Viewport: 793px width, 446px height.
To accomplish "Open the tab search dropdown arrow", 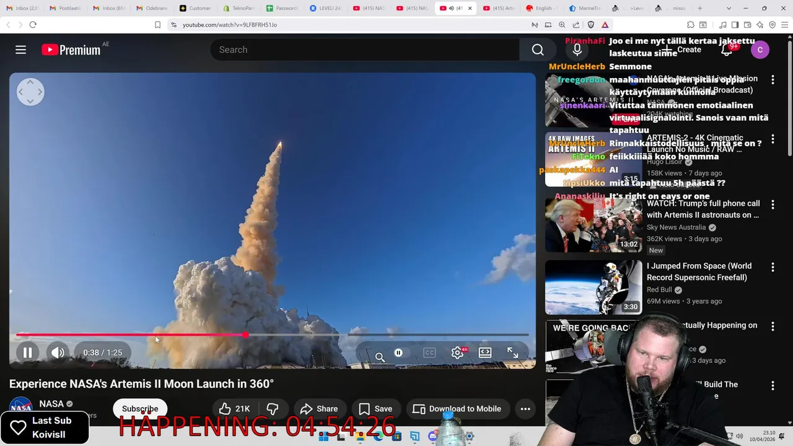I will click(x=729, y=8).
